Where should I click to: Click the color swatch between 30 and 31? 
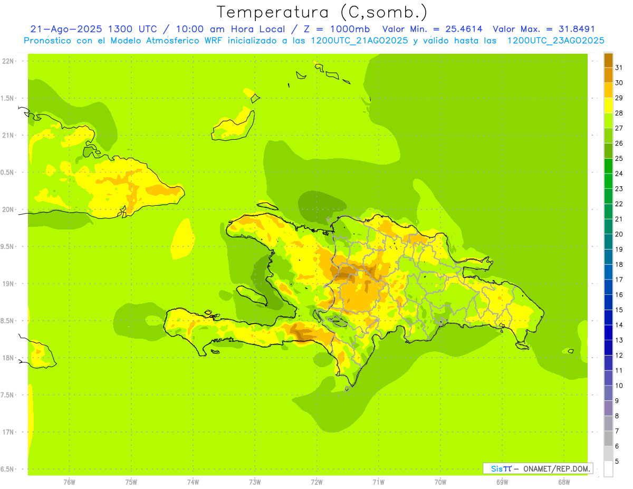(608, 75)
